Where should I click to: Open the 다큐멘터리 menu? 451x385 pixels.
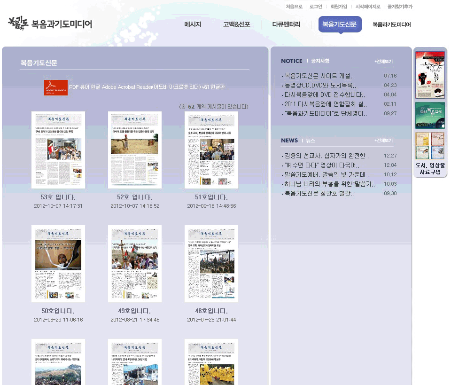coord(286,24)
